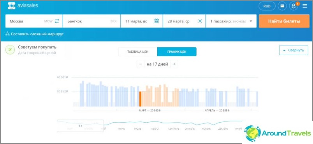Open the 1 пассажир, эконом dropdown

click(231, 21)
